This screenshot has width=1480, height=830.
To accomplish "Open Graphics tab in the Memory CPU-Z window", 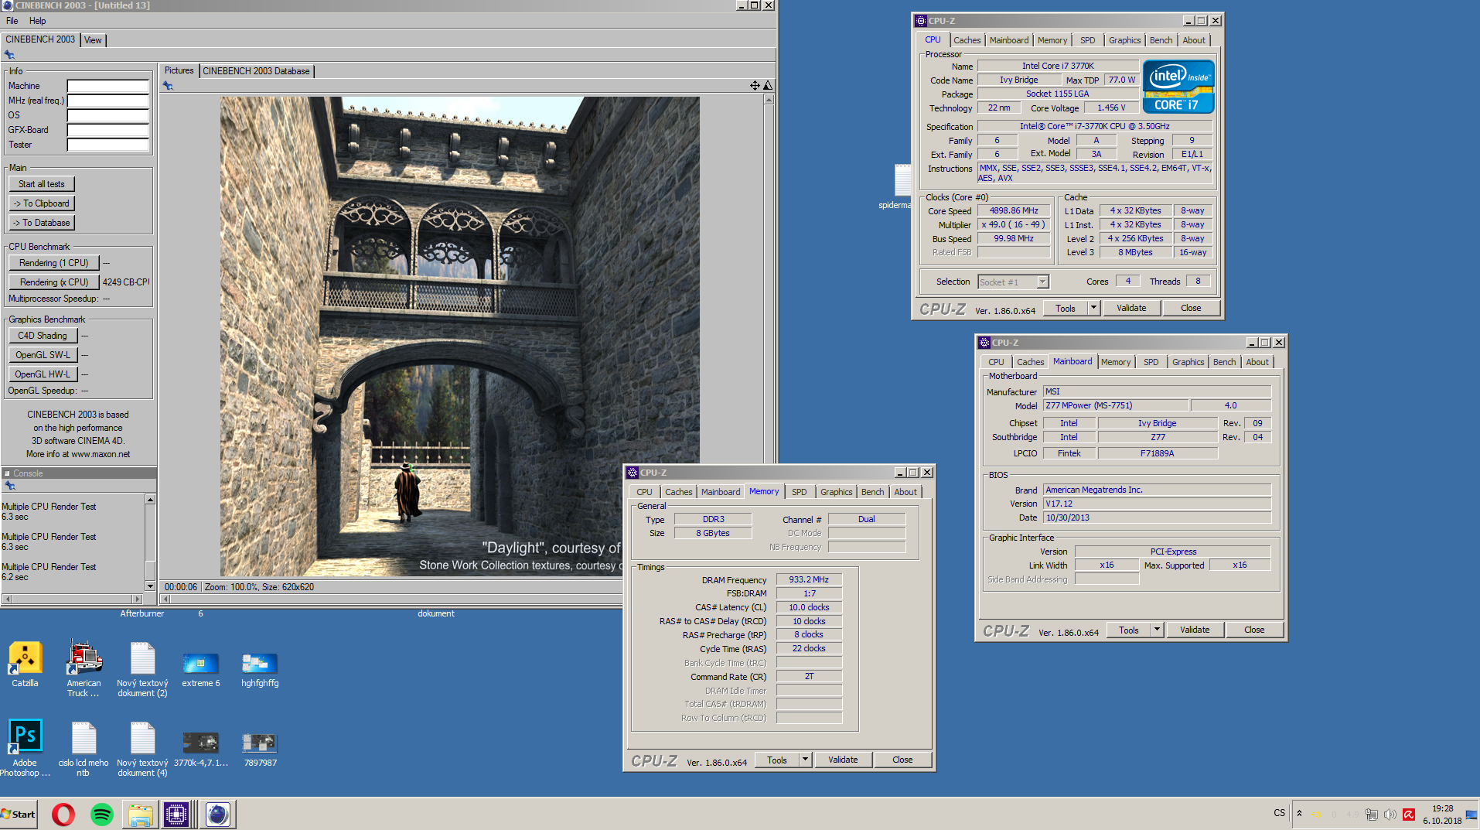I will point(836,492).
